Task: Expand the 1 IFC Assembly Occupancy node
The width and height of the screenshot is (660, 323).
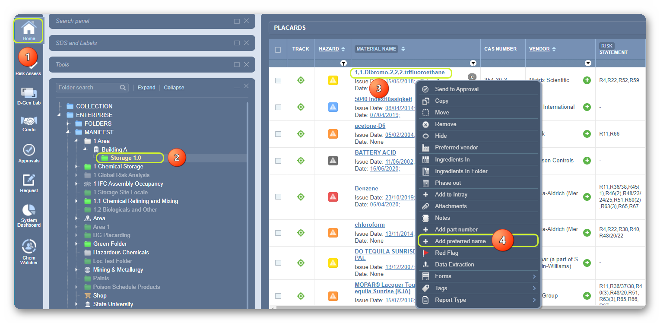Action: (76, 184)
